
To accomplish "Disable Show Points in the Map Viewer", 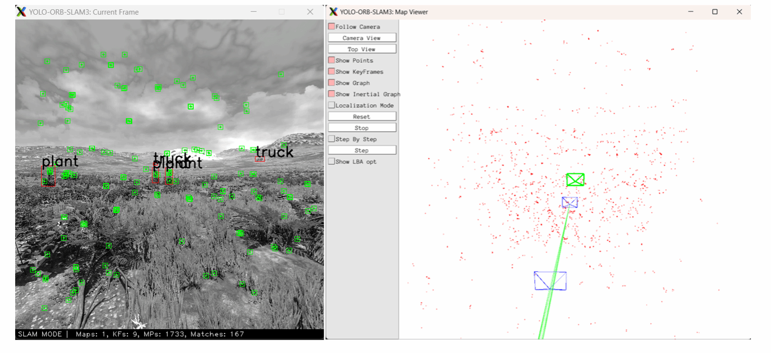I will pos(332,60).
